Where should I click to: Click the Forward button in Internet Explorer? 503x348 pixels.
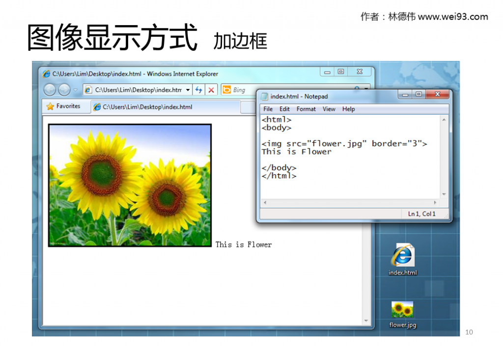[64, 90]
